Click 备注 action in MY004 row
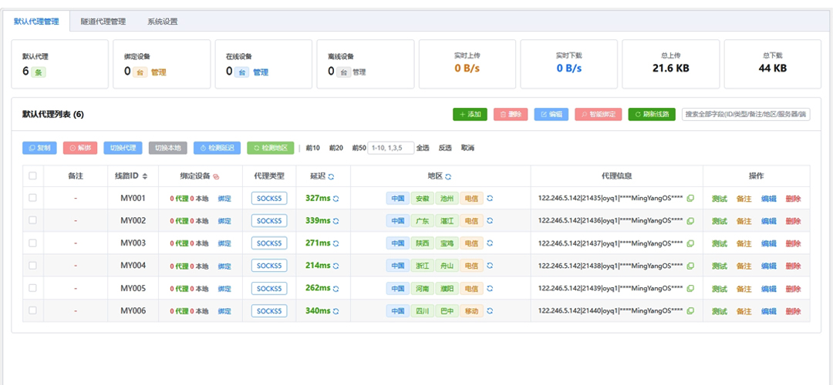This screenshot has width=833, height=385. click(x=744, y=266)
